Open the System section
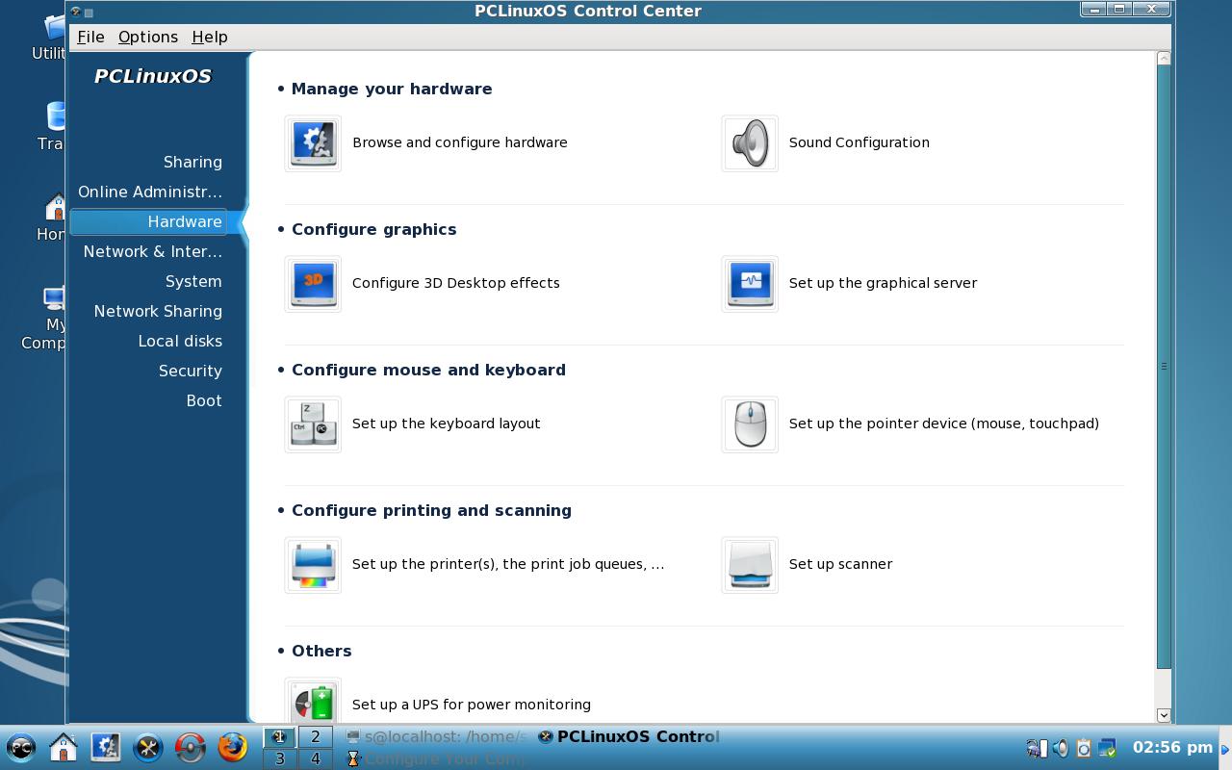The image size is (1232, 770). point(193,281)
